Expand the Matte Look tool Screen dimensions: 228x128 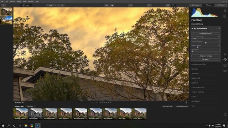click(196, 78)
